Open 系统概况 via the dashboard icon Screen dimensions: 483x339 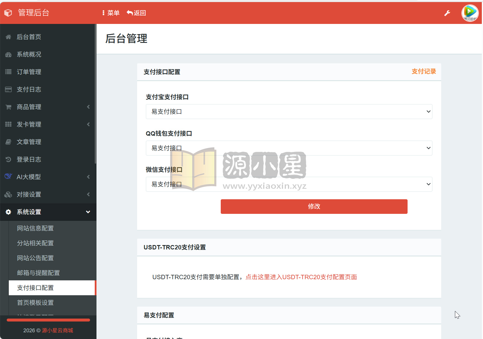coord(8,54)
